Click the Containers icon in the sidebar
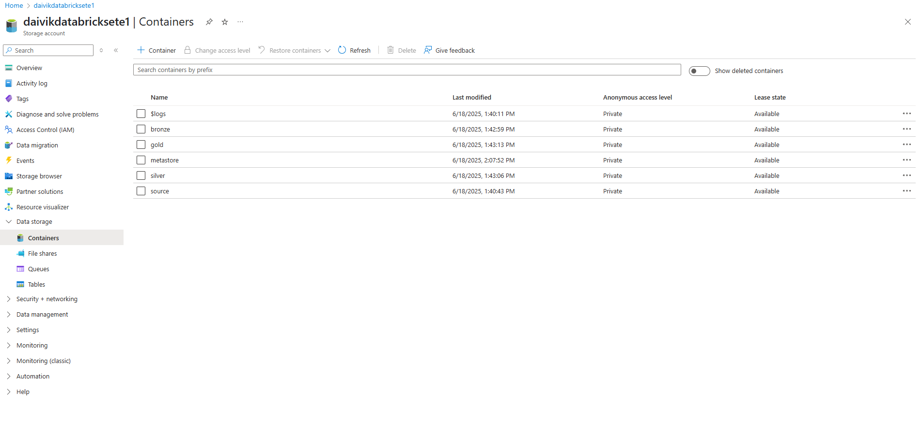This screenshot has height=422, width=921. tap(20, 238)
